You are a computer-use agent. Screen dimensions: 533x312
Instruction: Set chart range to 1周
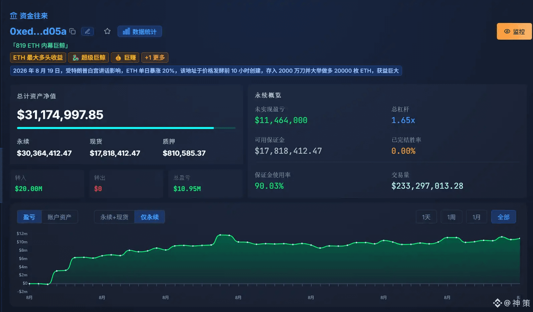(x=451, y=217)
